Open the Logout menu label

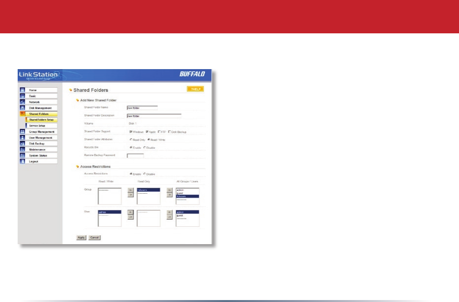click(x=34, y=161)
